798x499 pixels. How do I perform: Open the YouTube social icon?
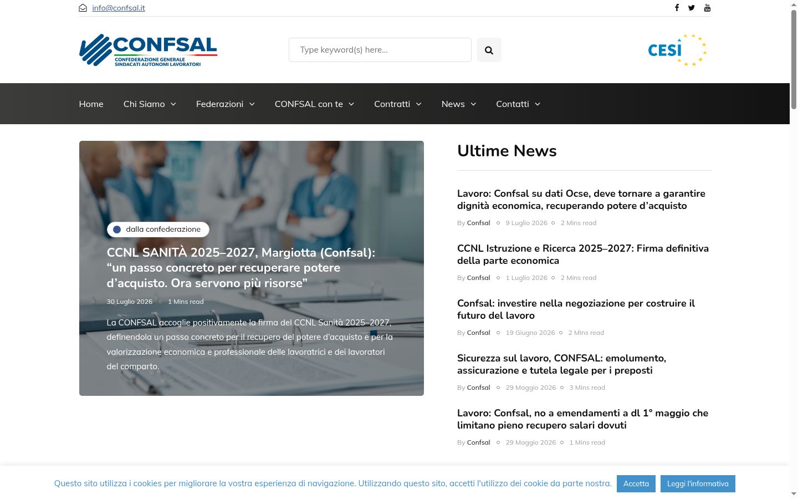(x=707, y=8)
